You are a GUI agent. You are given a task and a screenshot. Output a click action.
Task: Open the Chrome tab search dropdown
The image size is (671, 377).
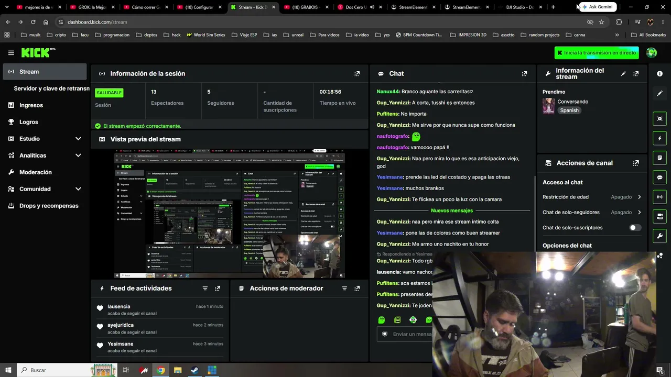(x=7, y=7)
